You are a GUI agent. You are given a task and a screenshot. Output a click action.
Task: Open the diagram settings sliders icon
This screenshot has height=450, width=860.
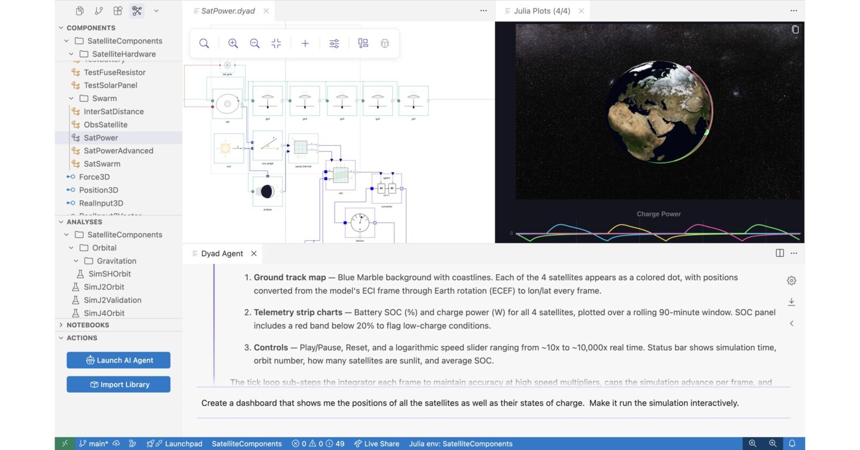click(334, 43)
